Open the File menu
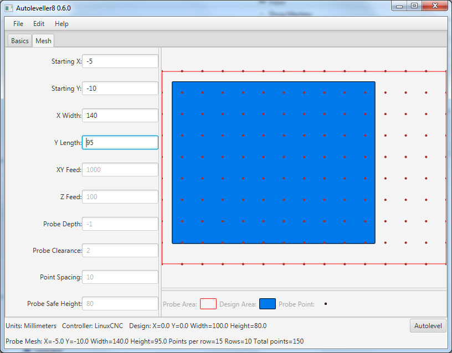Screen dimensions: 452x353 point(18,24)
